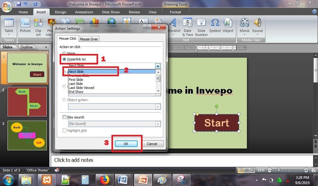Open Firefox from the taskbar
Screen dimensions: 318x186
104,179
